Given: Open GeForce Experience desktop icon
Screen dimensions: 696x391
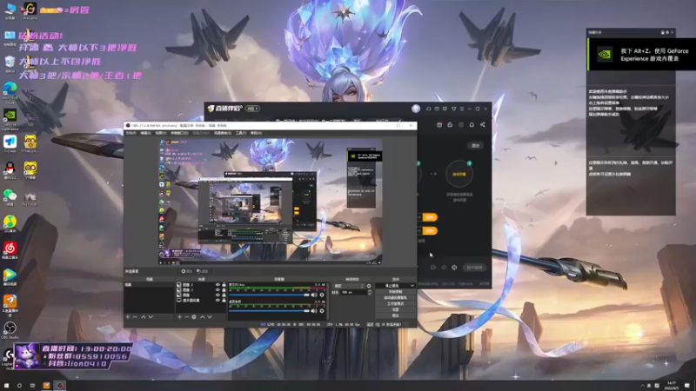Looking at the screenshot, I should (x=10, y=118).
